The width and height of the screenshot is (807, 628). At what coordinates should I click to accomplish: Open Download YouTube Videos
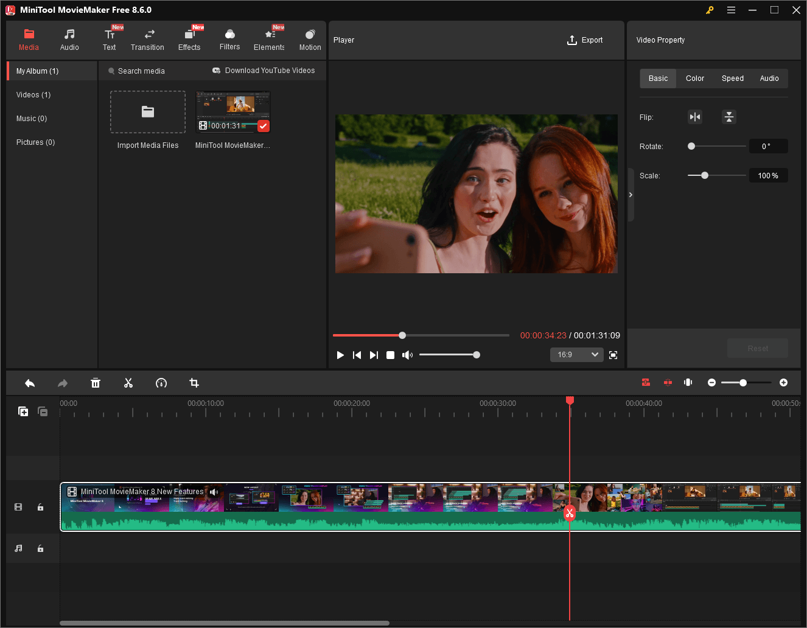tap(264, 71)
